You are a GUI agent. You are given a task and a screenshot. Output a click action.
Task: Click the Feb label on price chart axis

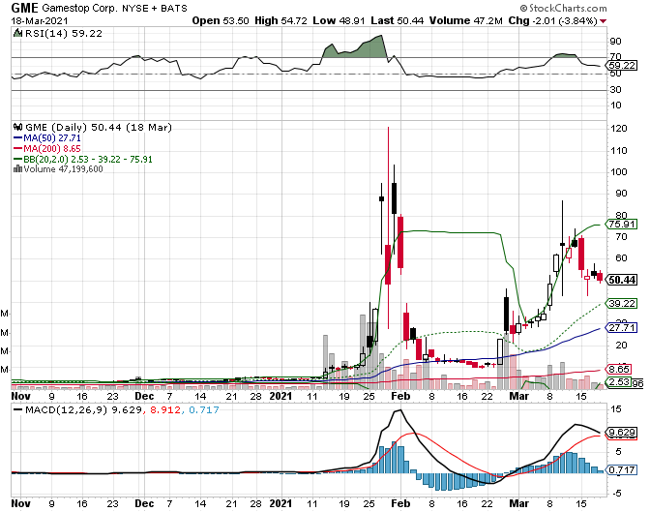click(400, 396)
